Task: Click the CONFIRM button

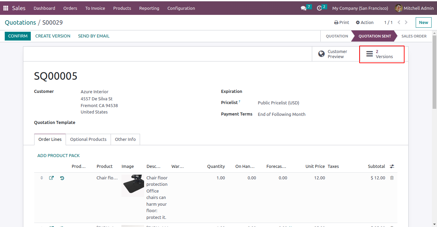Action: click(x=18, y=36)
